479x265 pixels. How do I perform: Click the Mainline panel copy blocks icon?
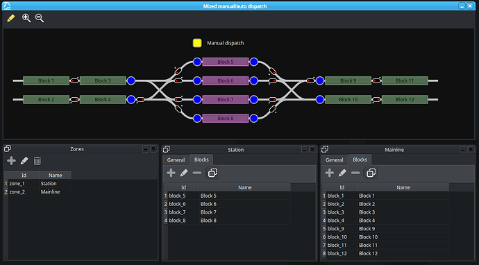pos(371,173)
